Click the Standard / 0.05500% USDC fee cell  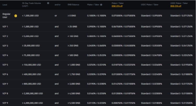pyautogui.click(x=152, y=46)
